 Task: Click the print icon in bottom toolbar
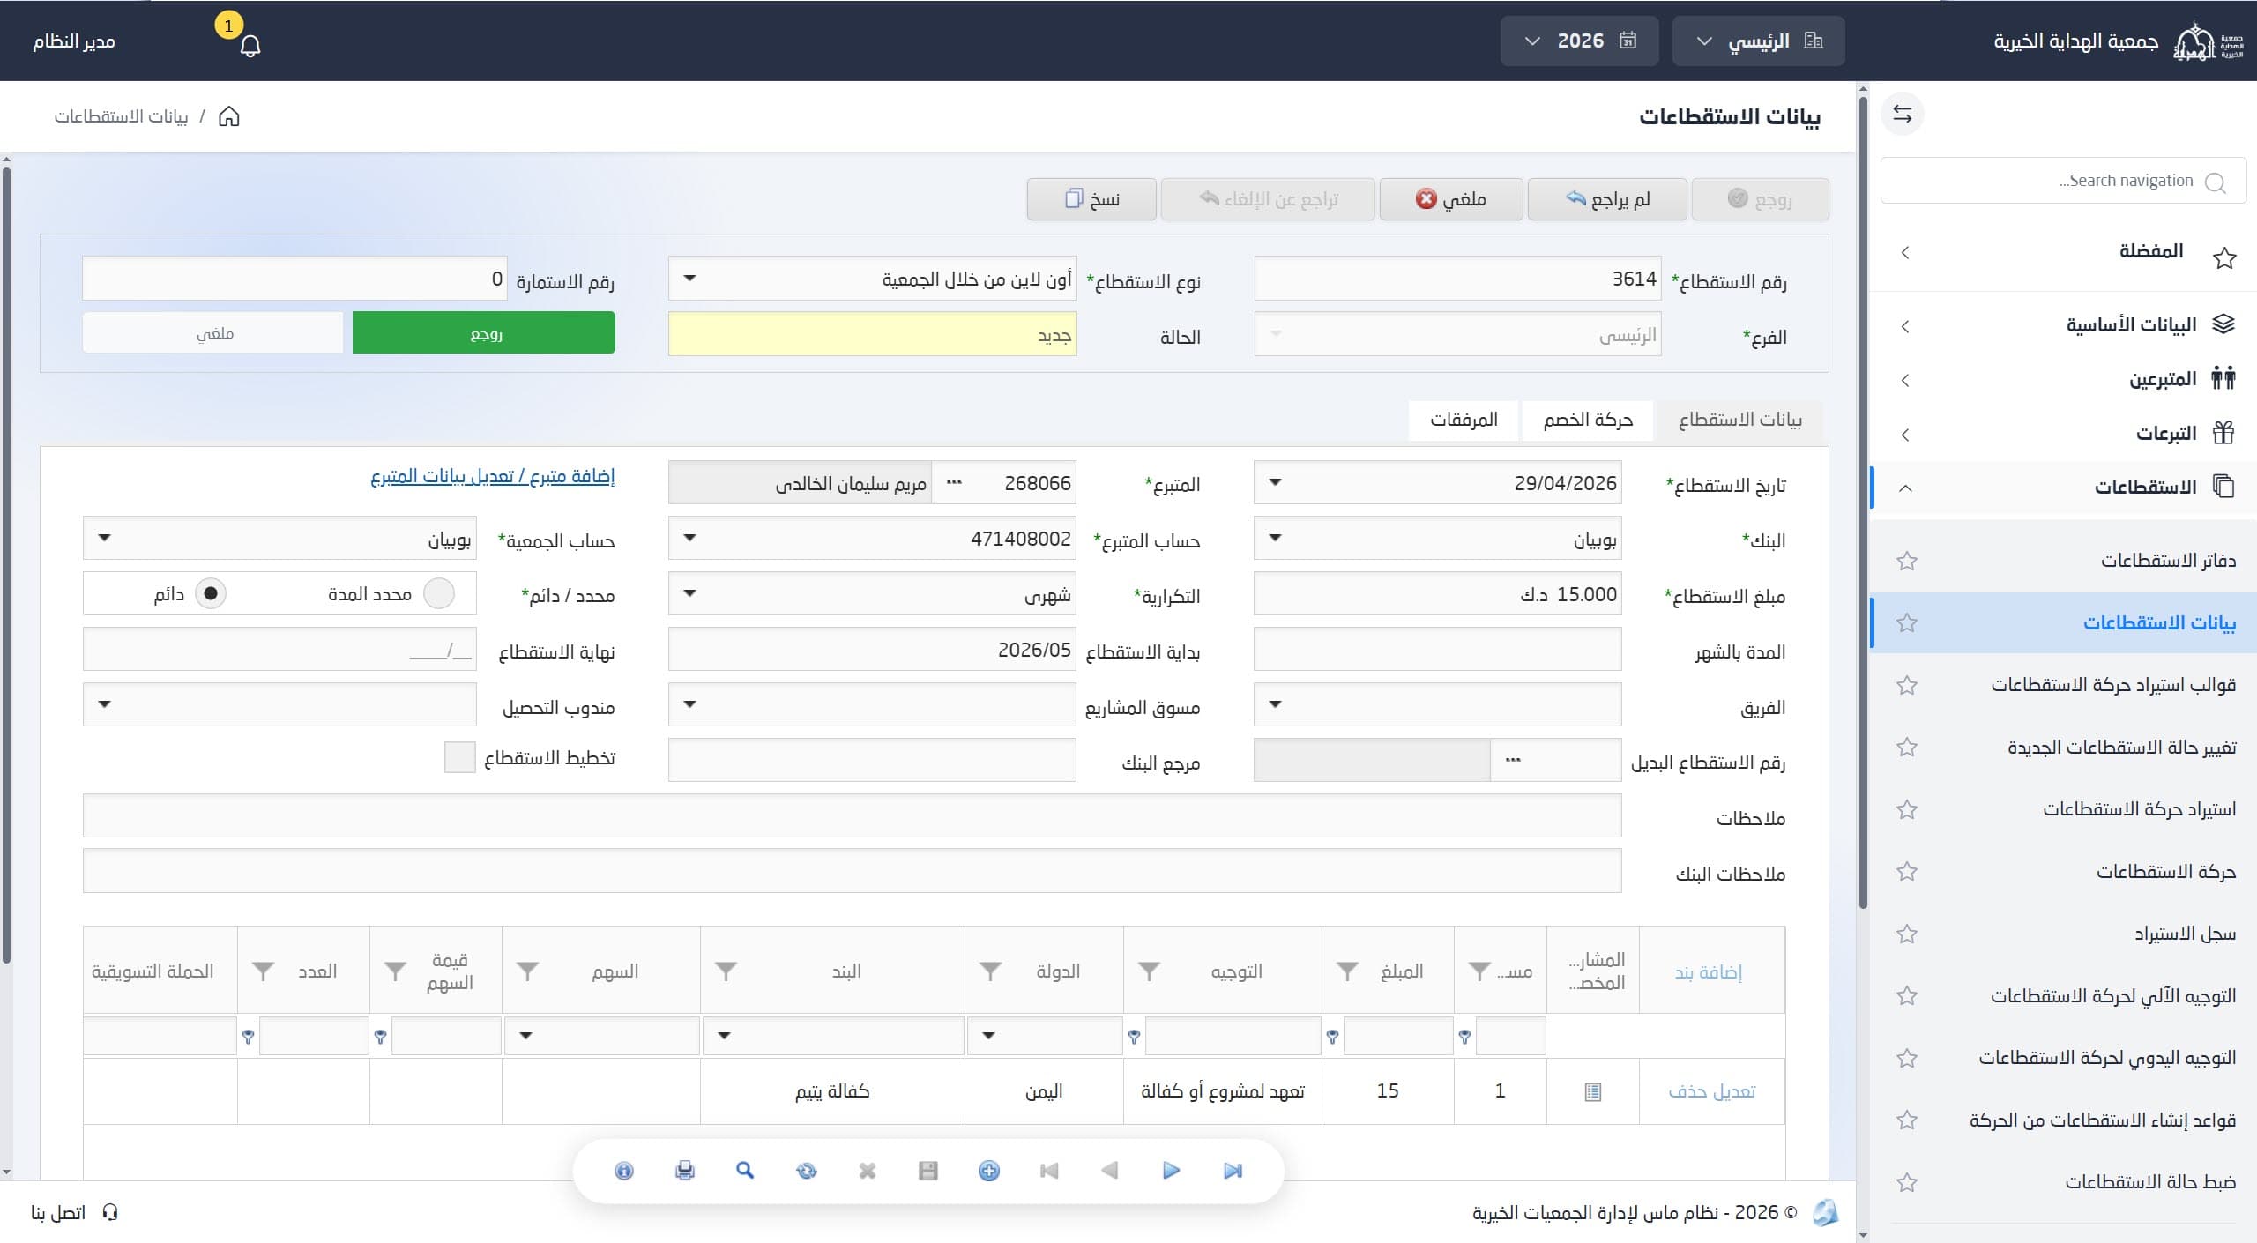685,1171
